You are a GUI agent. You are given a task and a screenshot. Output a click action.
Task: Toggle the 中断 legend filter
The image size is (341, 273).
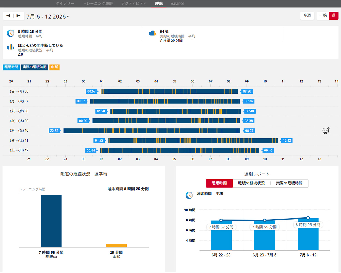tap(54, 67)
